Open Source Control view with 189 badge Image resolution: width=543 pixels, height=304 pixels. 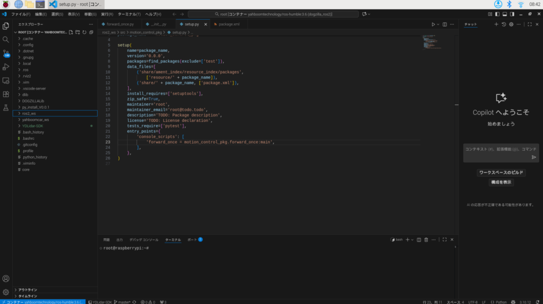point(6,53)
